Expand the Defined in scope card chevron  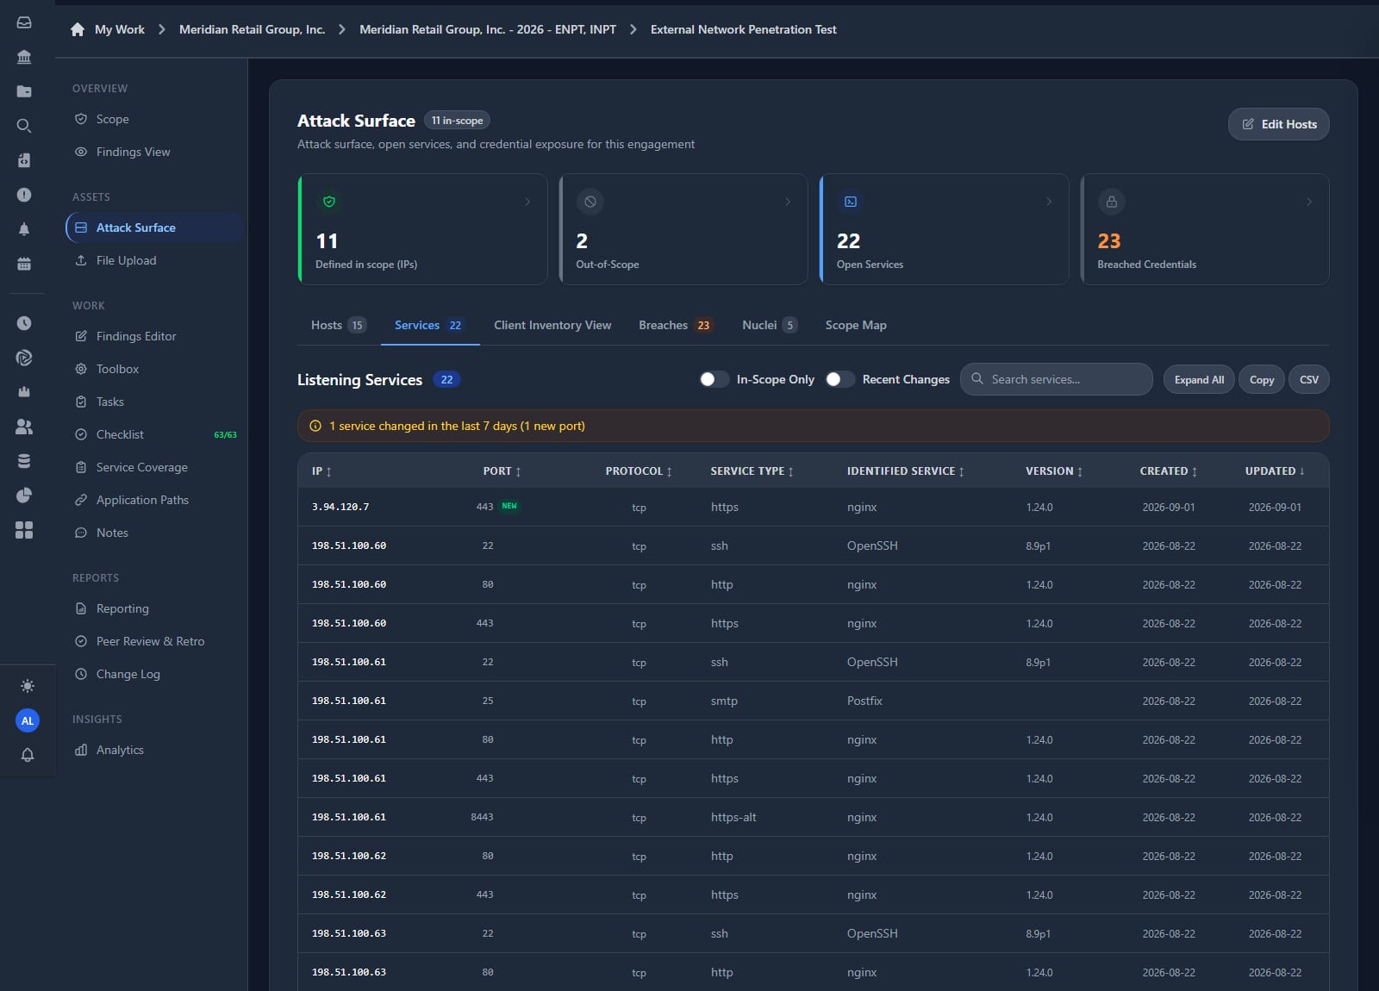[x=527, y=202]
